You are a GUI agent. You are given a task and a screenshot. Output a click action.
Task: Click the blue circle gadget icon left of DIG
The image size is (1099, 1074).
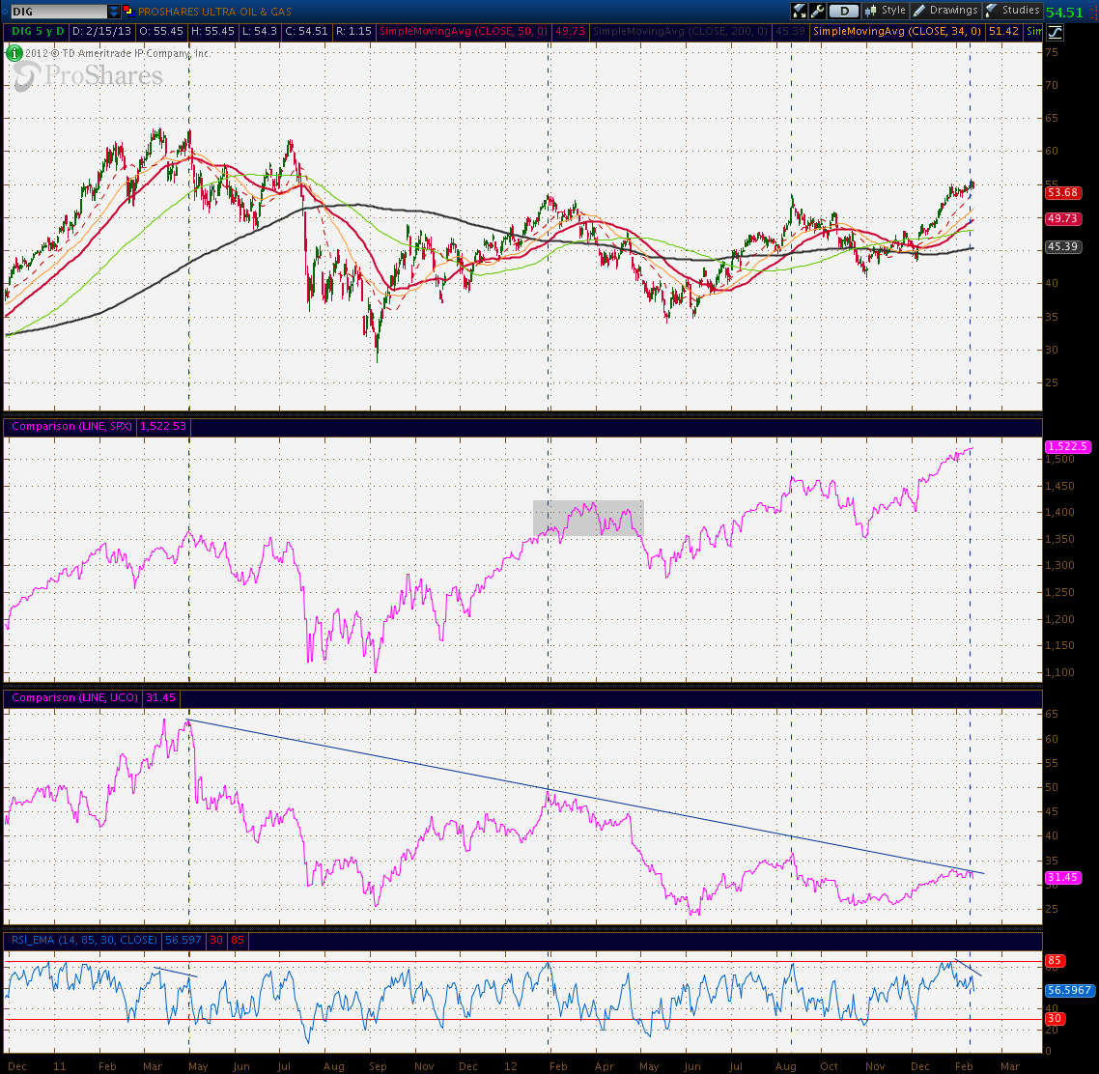(x=4, y=12)
